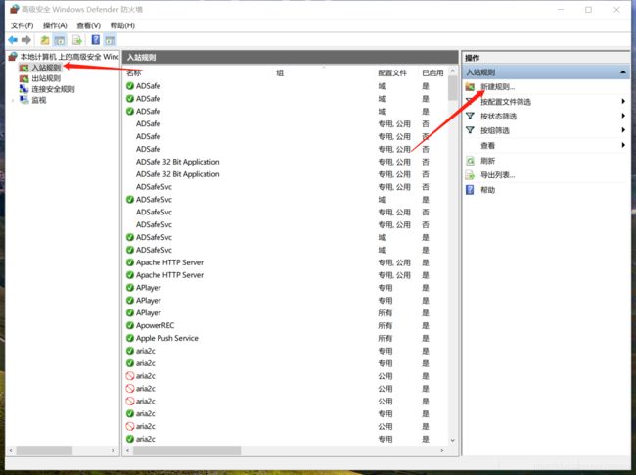Open help via the blue question-mark toolbar icon
This screenshot has height=475, width=636.
(x=96, y=40)
